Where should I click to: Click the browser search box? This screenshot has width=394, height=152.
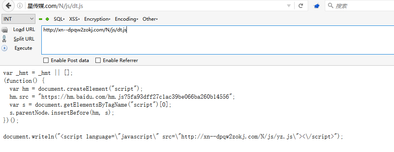(359, 6)
